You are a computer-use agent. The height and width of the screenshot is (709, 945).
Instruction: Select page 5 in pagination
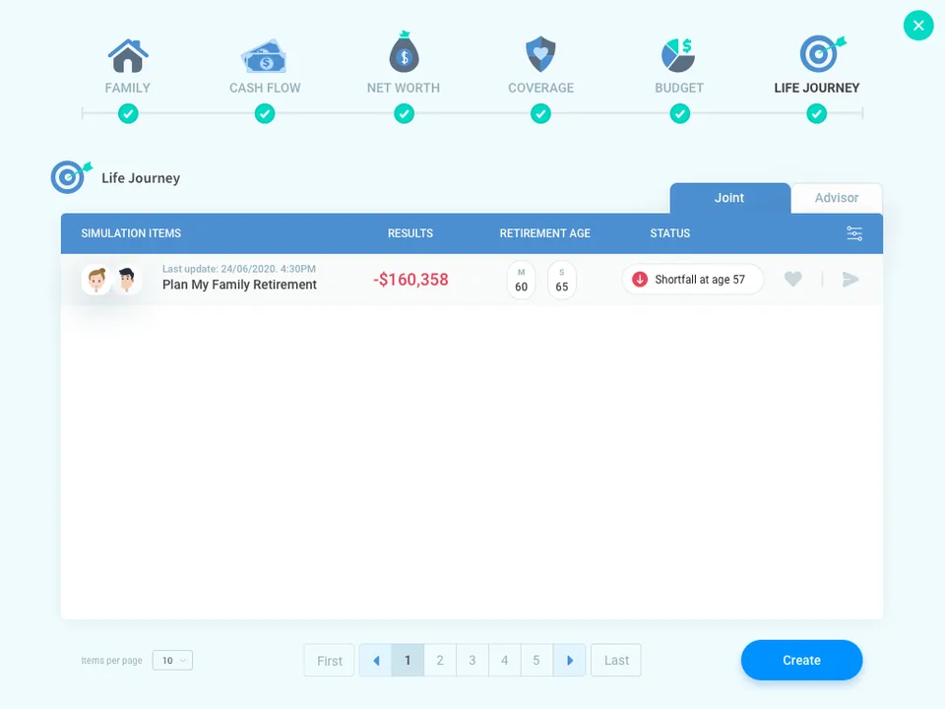tap(536, 660)
